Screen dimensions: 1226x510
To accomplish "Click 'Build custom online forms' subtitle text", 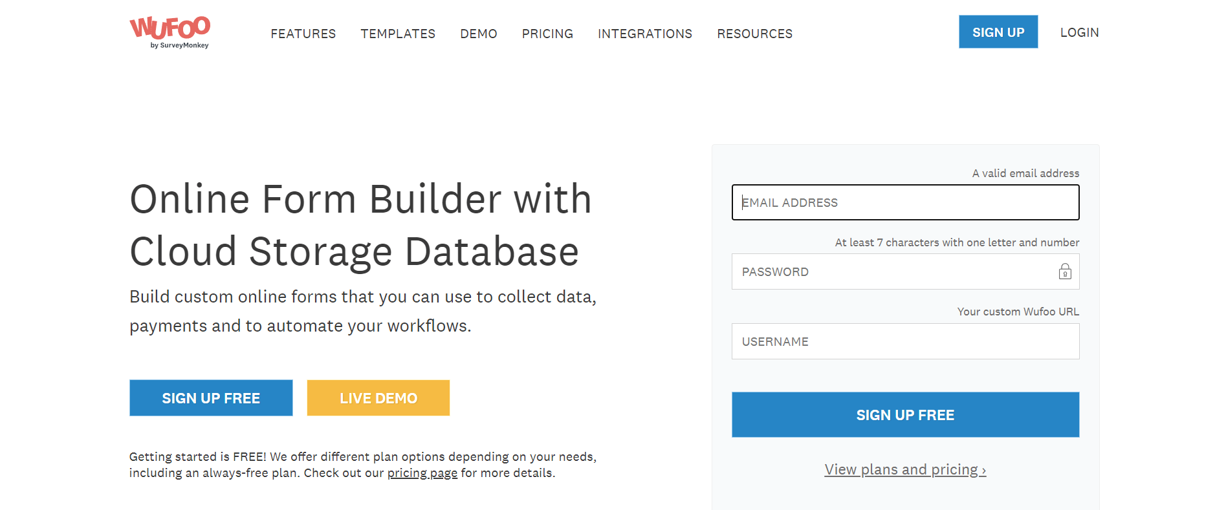I will pyautogui.click(x=363, y=311).
